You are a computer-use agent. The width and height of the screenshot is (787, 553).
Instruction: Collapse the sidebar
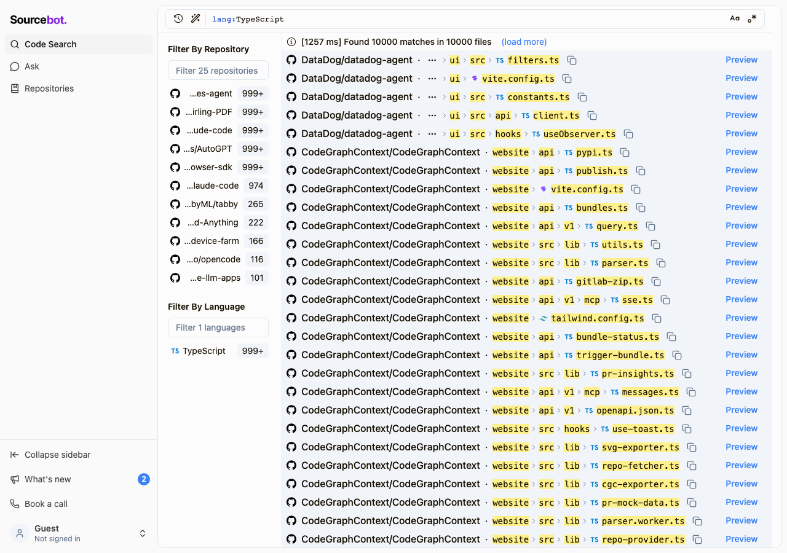pos(79,455)
